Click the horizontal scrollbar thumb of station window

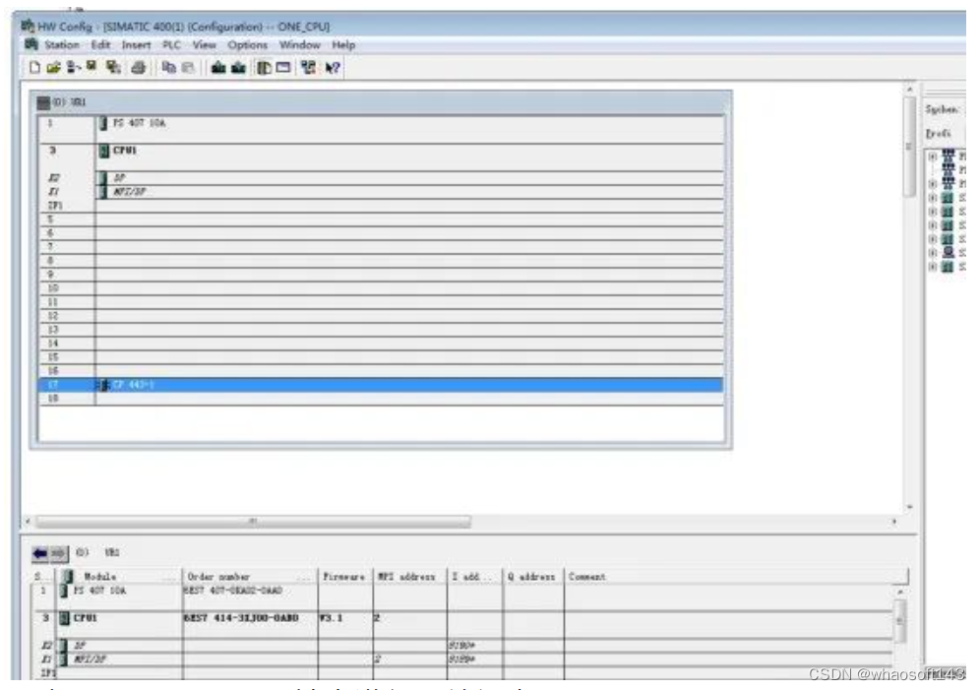point(253,522)
